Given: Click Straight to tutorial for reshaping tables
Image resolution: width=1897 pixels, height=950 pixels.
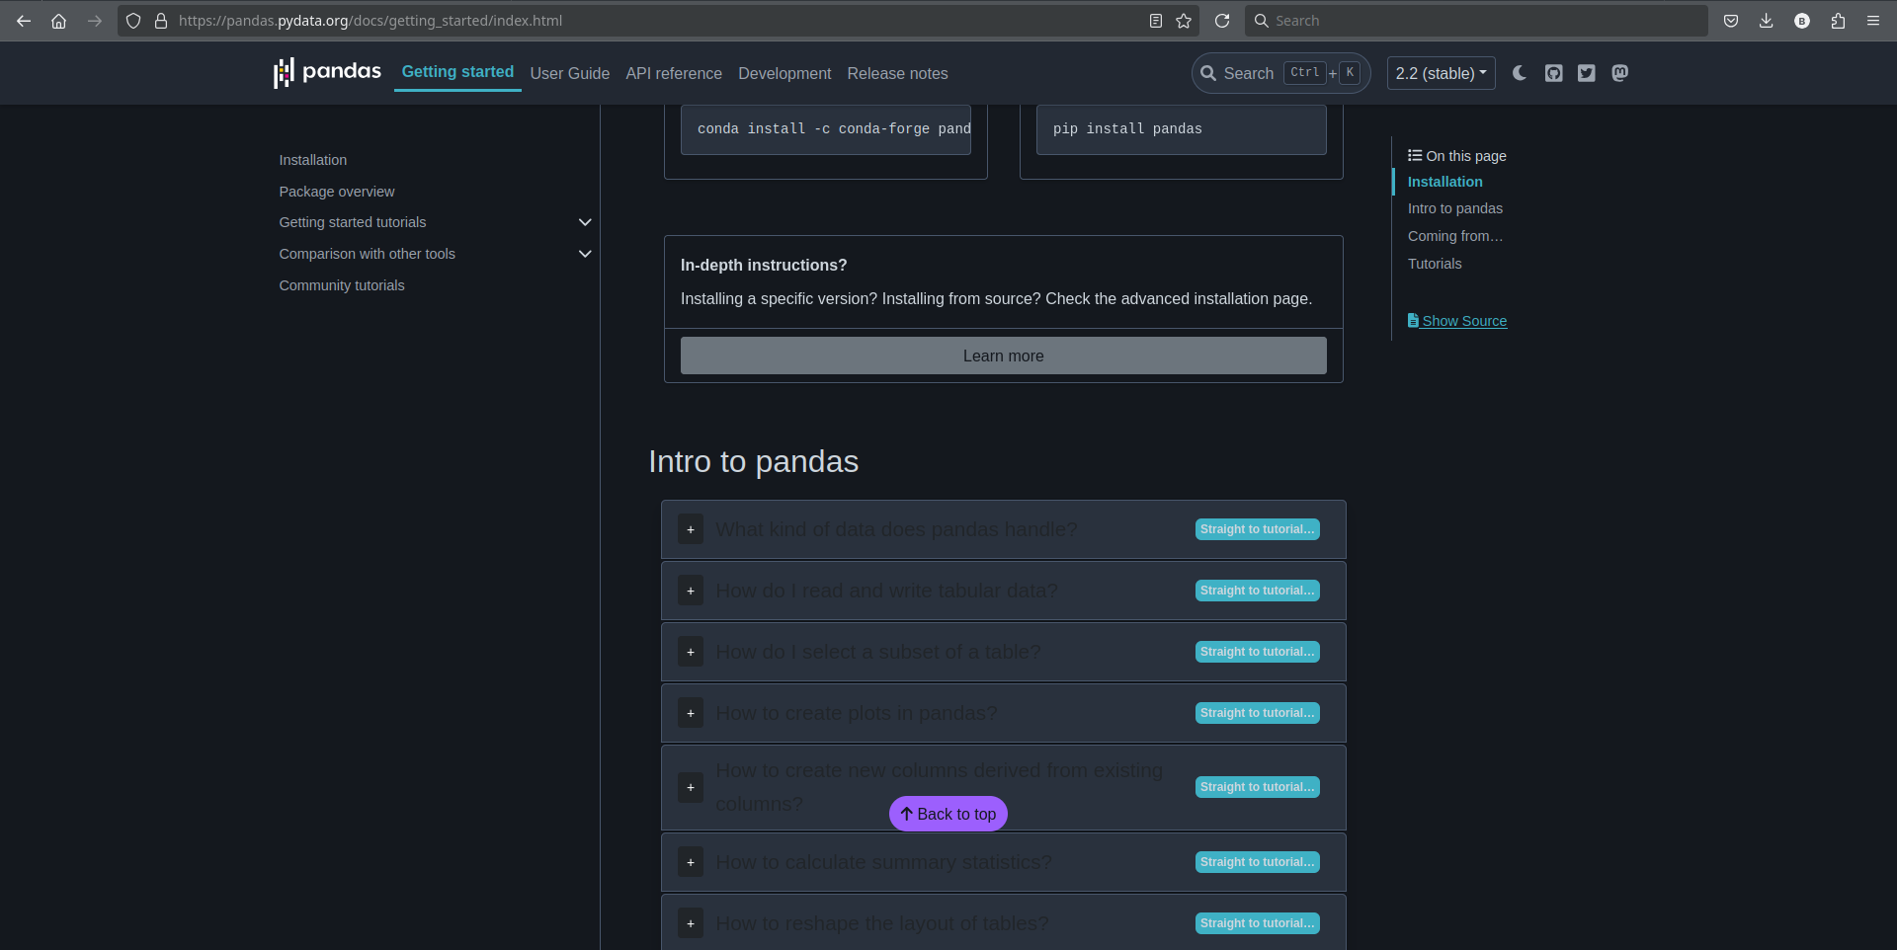Looking at the screenshot, I should (x=1258, y=923).
